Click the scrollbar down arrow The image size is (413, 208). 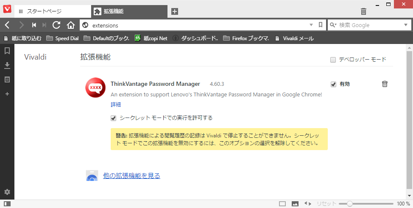[x=409, y=196]
